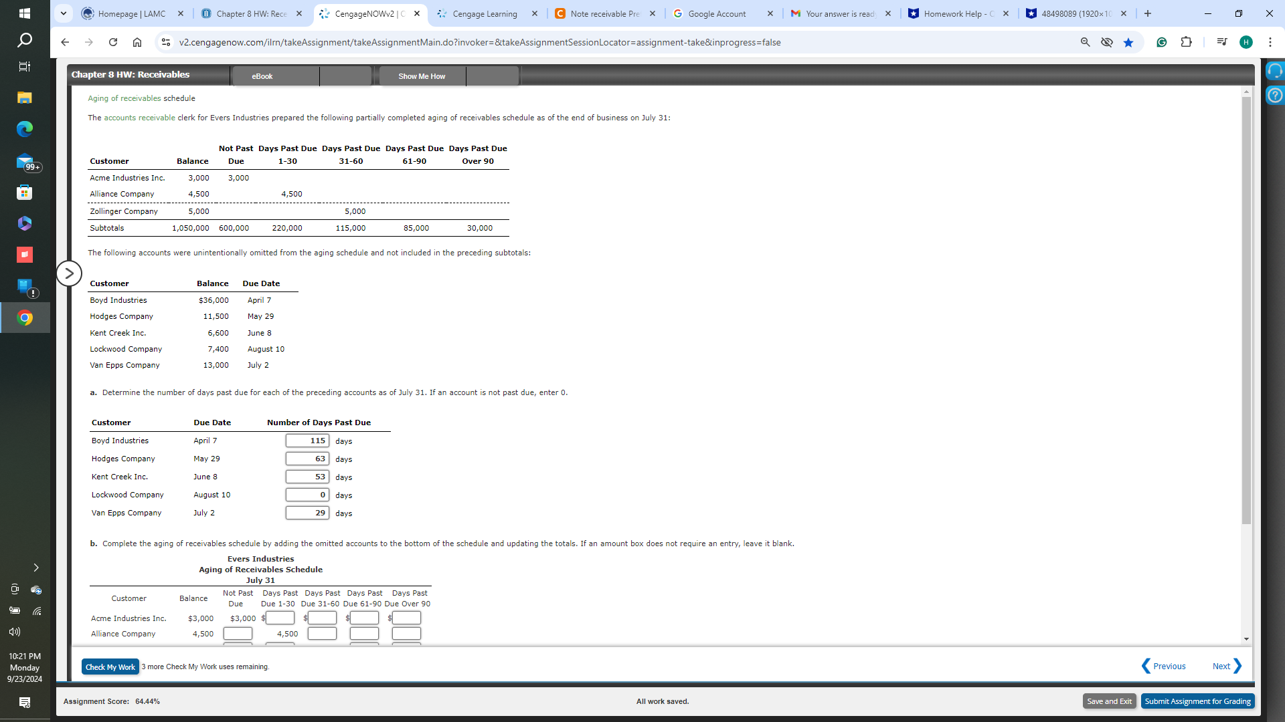This screenshot has width=1285, height=722.
Task: Switch to the Homepage | LAMC tab
Action: point(132,13)
